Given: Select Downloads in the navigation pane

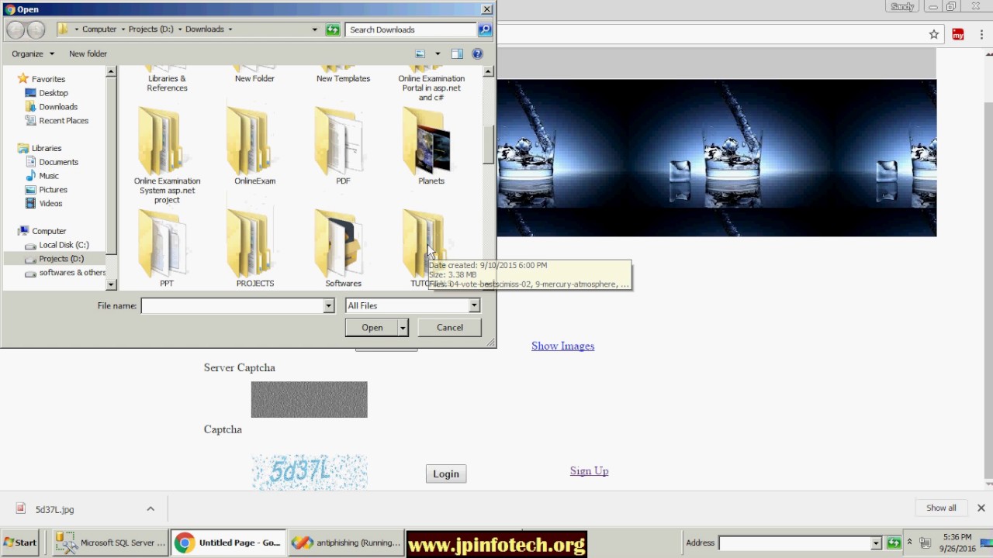Looking at the screenshot, I should pyautogui.click(x=58, y=107).
